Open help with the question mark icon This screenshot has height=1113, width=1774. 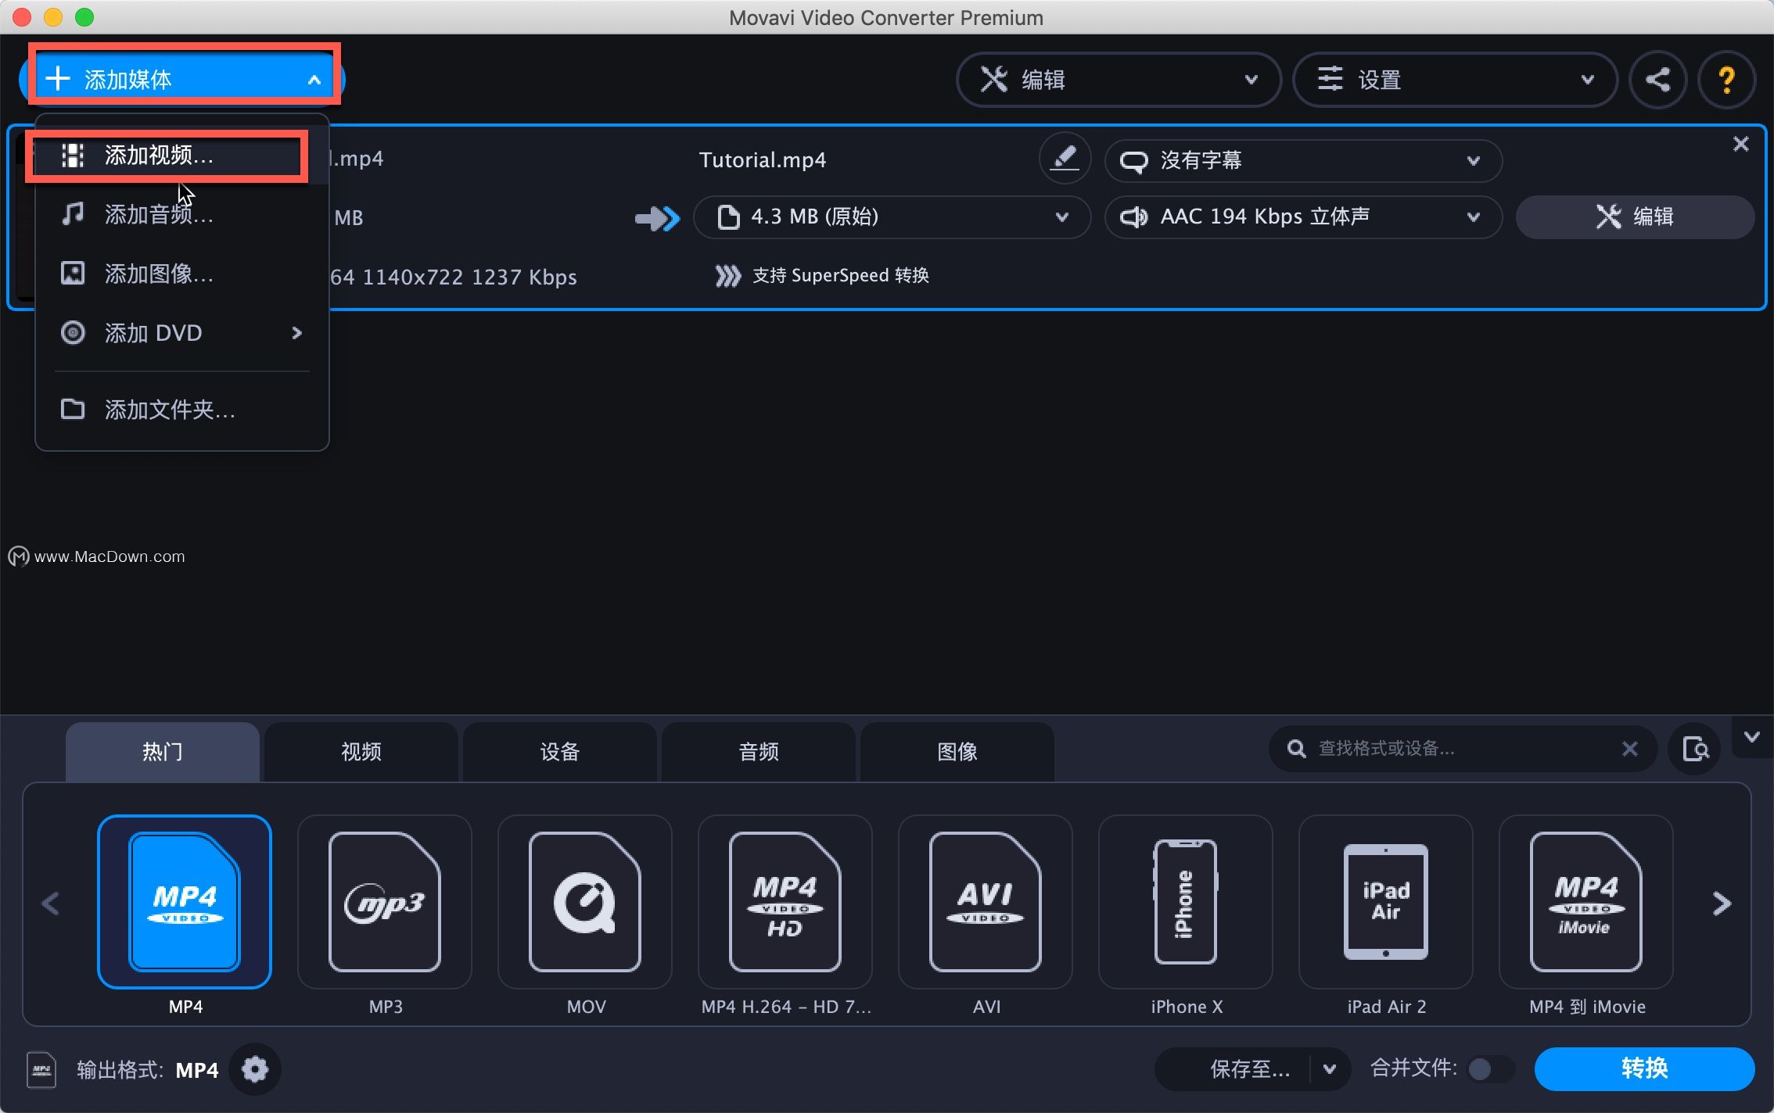tap(1726, 79)
